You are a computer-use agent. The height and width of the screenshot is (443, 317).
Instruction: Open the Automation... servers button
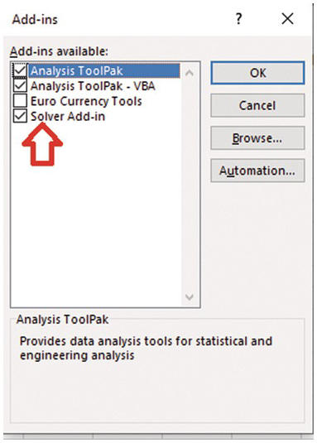tap(257, 171)
